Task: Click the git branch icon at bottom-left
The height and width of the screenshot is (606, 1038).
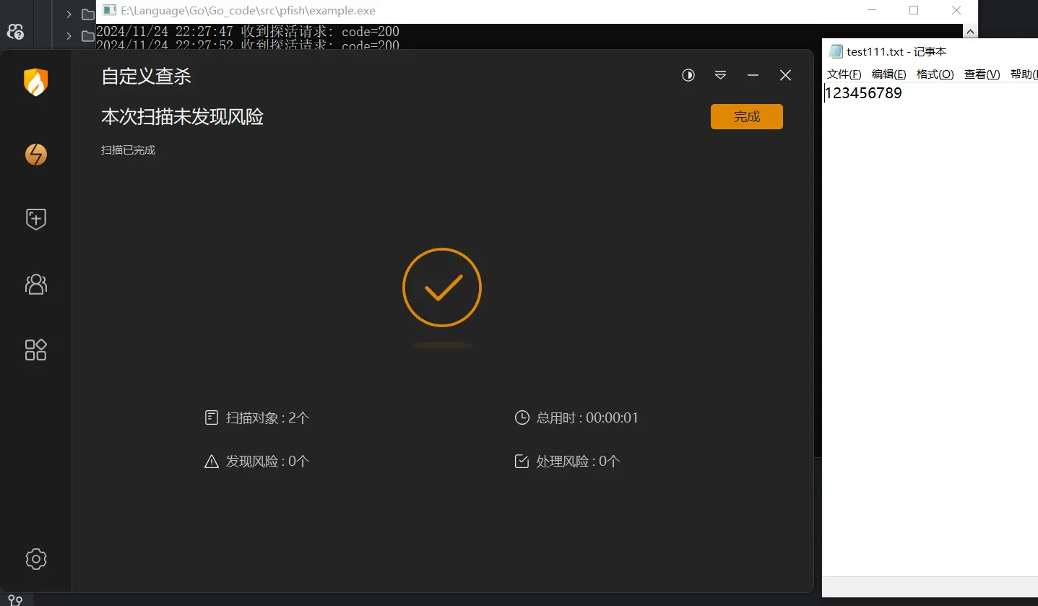Action: tap(15, 600)
